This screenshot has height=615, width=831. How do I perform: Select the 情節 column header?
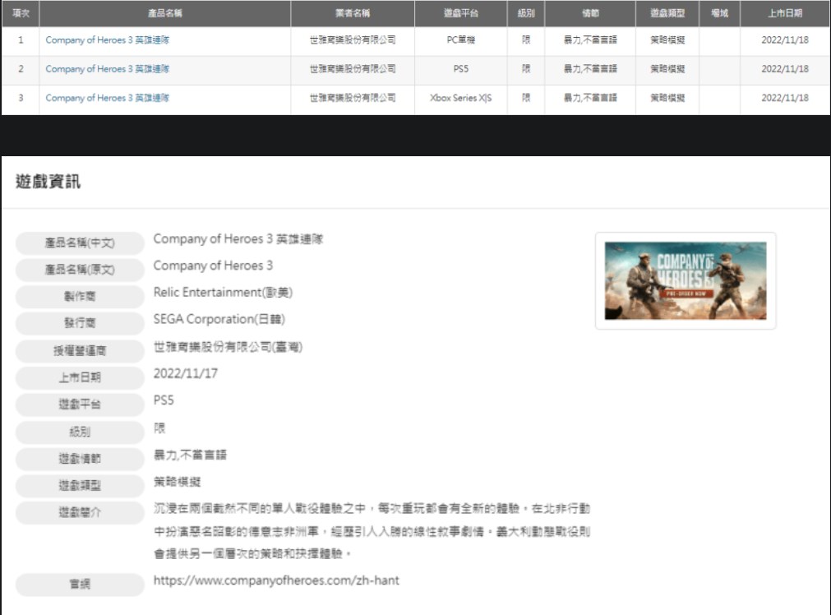pyautogui.click(x=589, y=13)
